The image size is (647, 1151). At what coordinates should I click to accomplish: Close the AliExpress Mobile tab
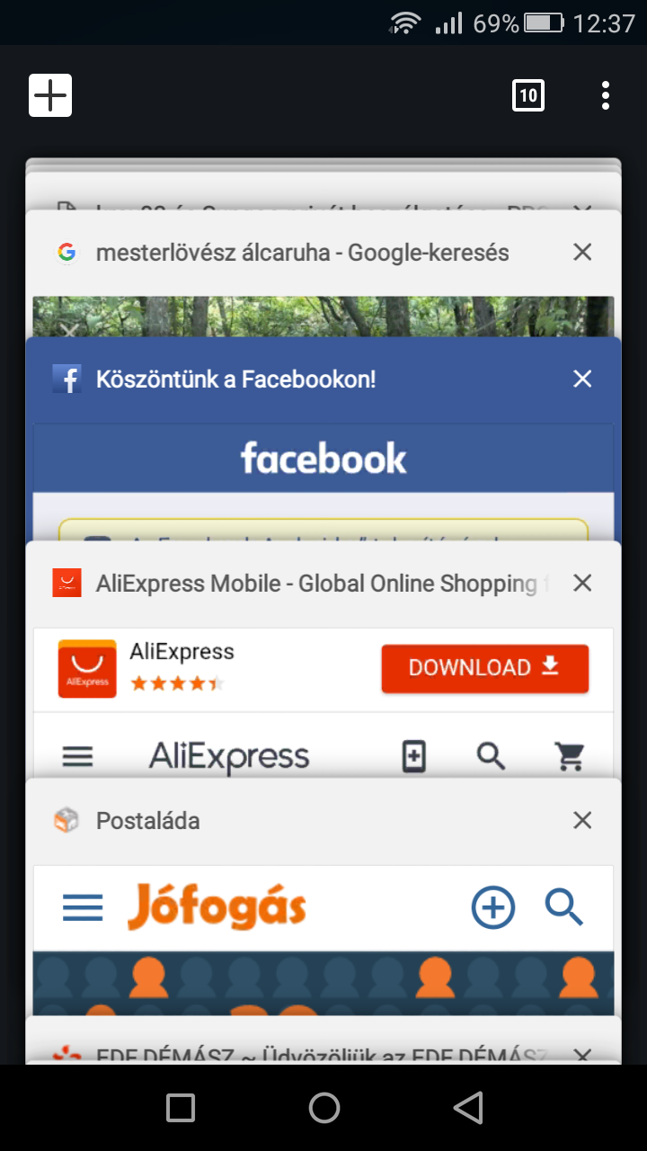click(x=582, y=584)
